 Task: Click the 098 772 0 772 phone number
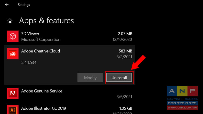pos(182,103)
